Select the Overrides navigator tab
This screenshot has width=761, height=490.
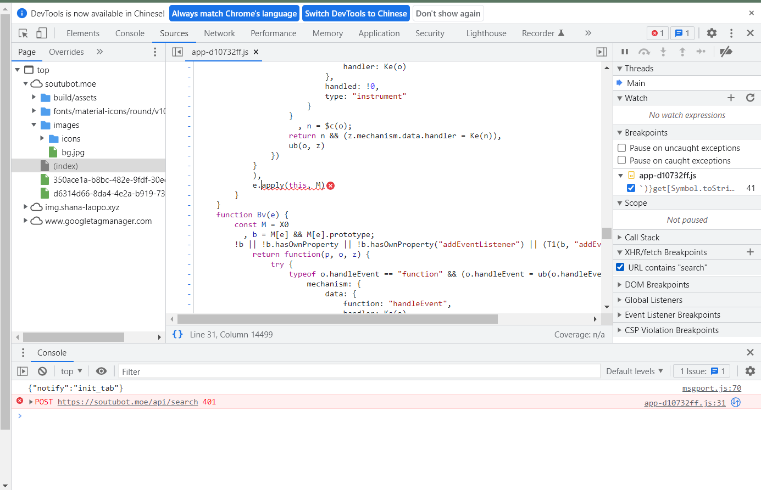tap(66, 52)
